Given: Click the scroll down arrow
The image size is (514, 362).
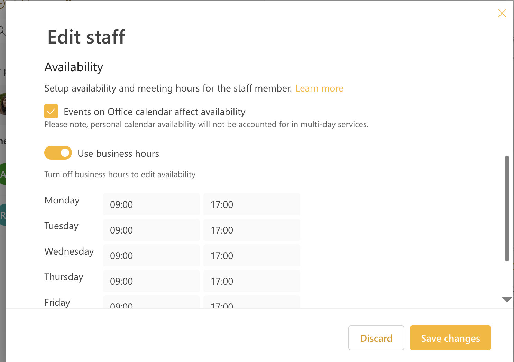Looking at the screenshot, I should pyautogui.click(x=507, y=300).
